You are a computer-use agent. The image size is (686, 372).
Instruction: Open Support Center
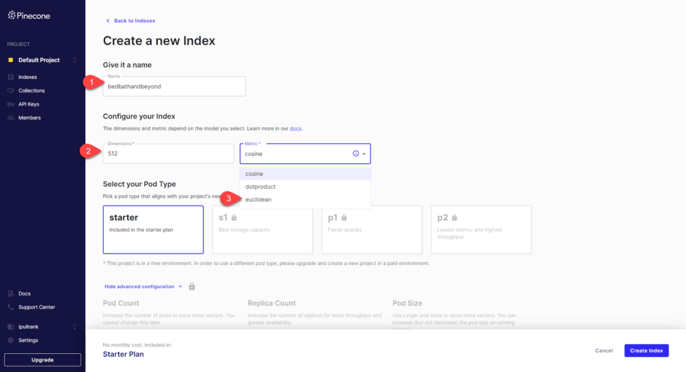[37, 307]
